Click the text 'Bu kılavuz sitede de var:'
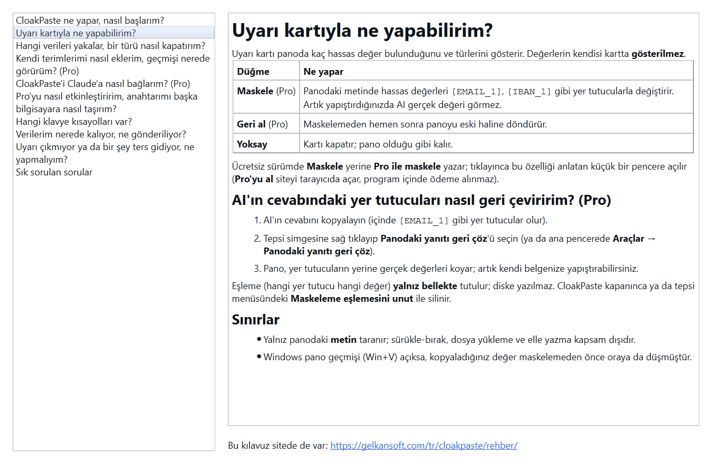Screen dimensions: 712x464 [x=278, y=446]
